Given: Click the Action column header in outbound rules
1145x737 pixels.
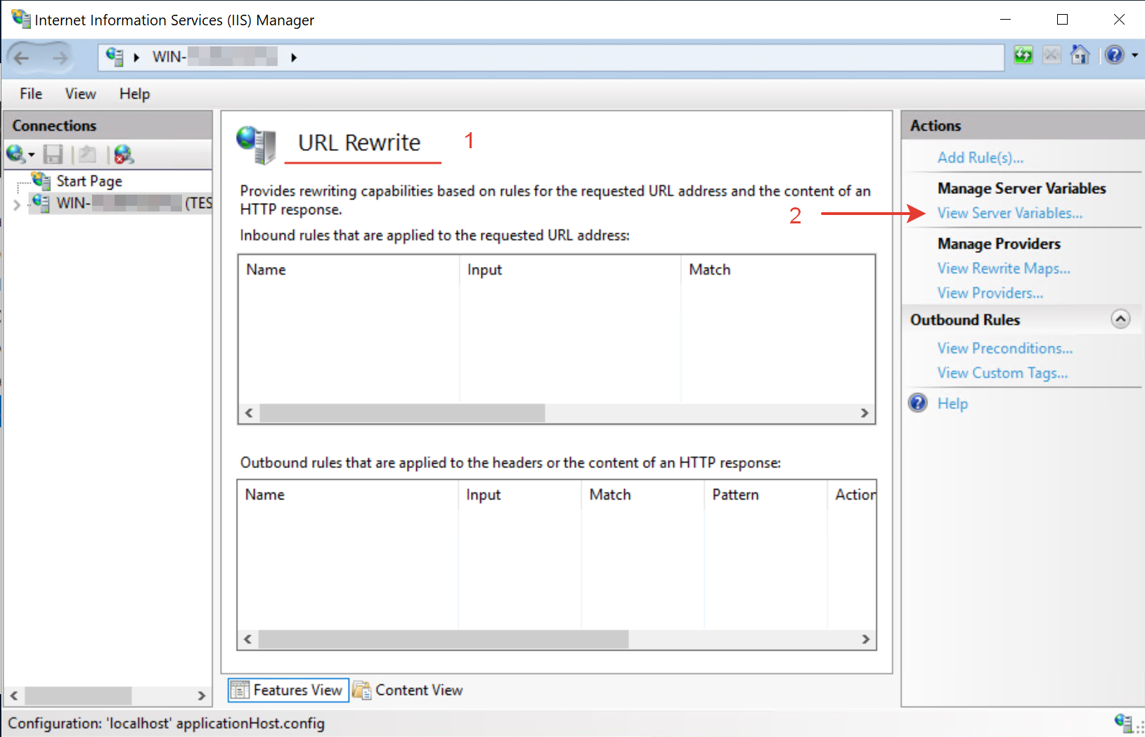Looking at the screenshot, I should click(853, 495).
